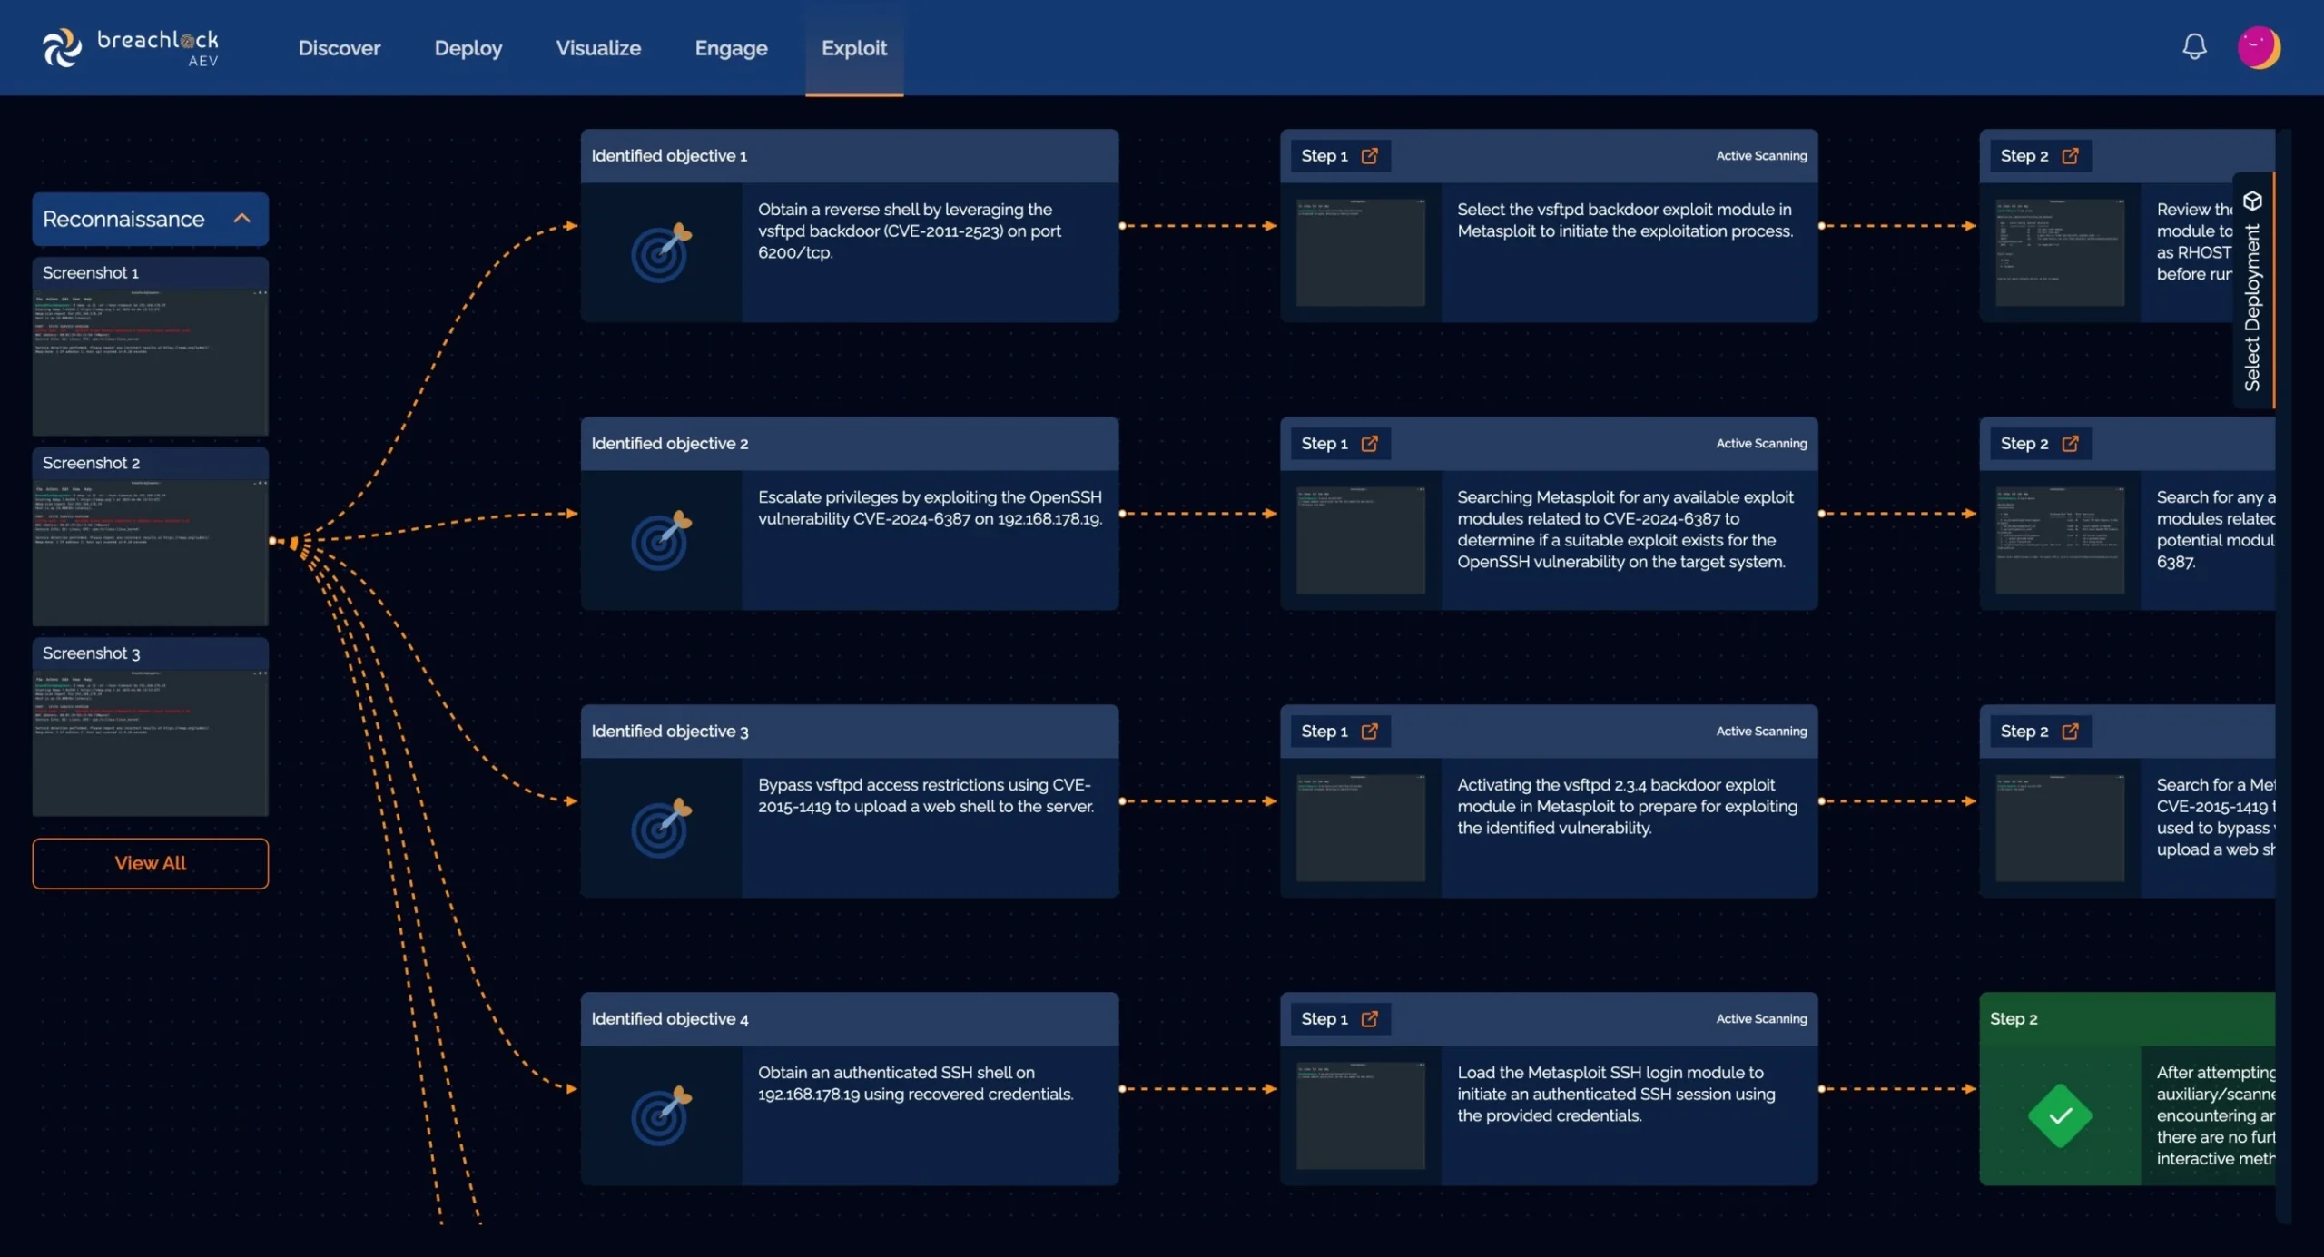Open the profile avatar menu
Viewport: 2324px width, 1257px height.
pos(2261,47)
